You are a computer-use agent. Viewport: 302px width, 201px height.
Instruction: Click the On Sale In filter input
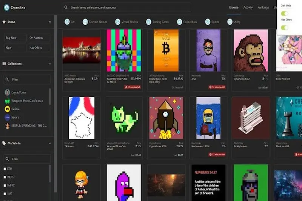tap(27, 159)
